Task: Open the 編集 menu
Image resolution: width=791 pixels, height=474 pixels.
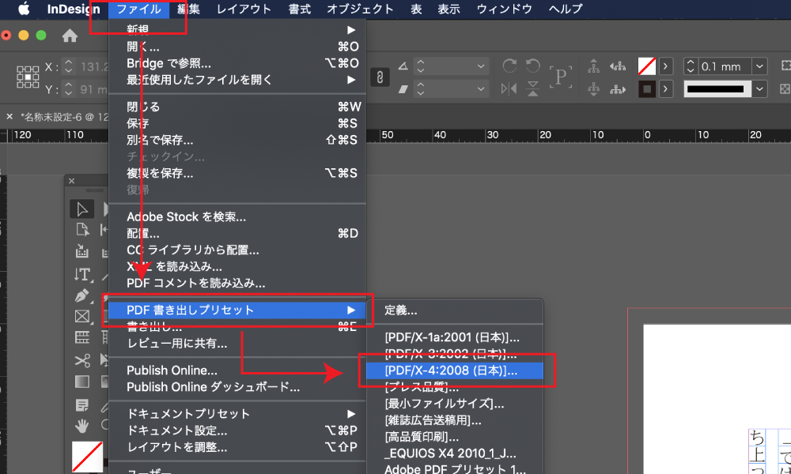Action: click(189, 9)
